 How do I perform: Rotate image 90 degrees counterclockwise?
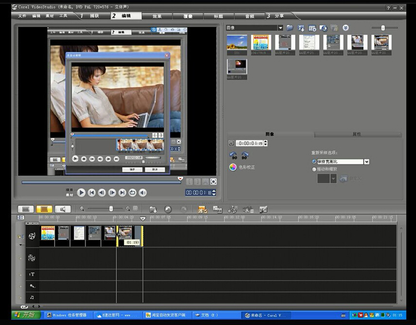coord(233,155)
